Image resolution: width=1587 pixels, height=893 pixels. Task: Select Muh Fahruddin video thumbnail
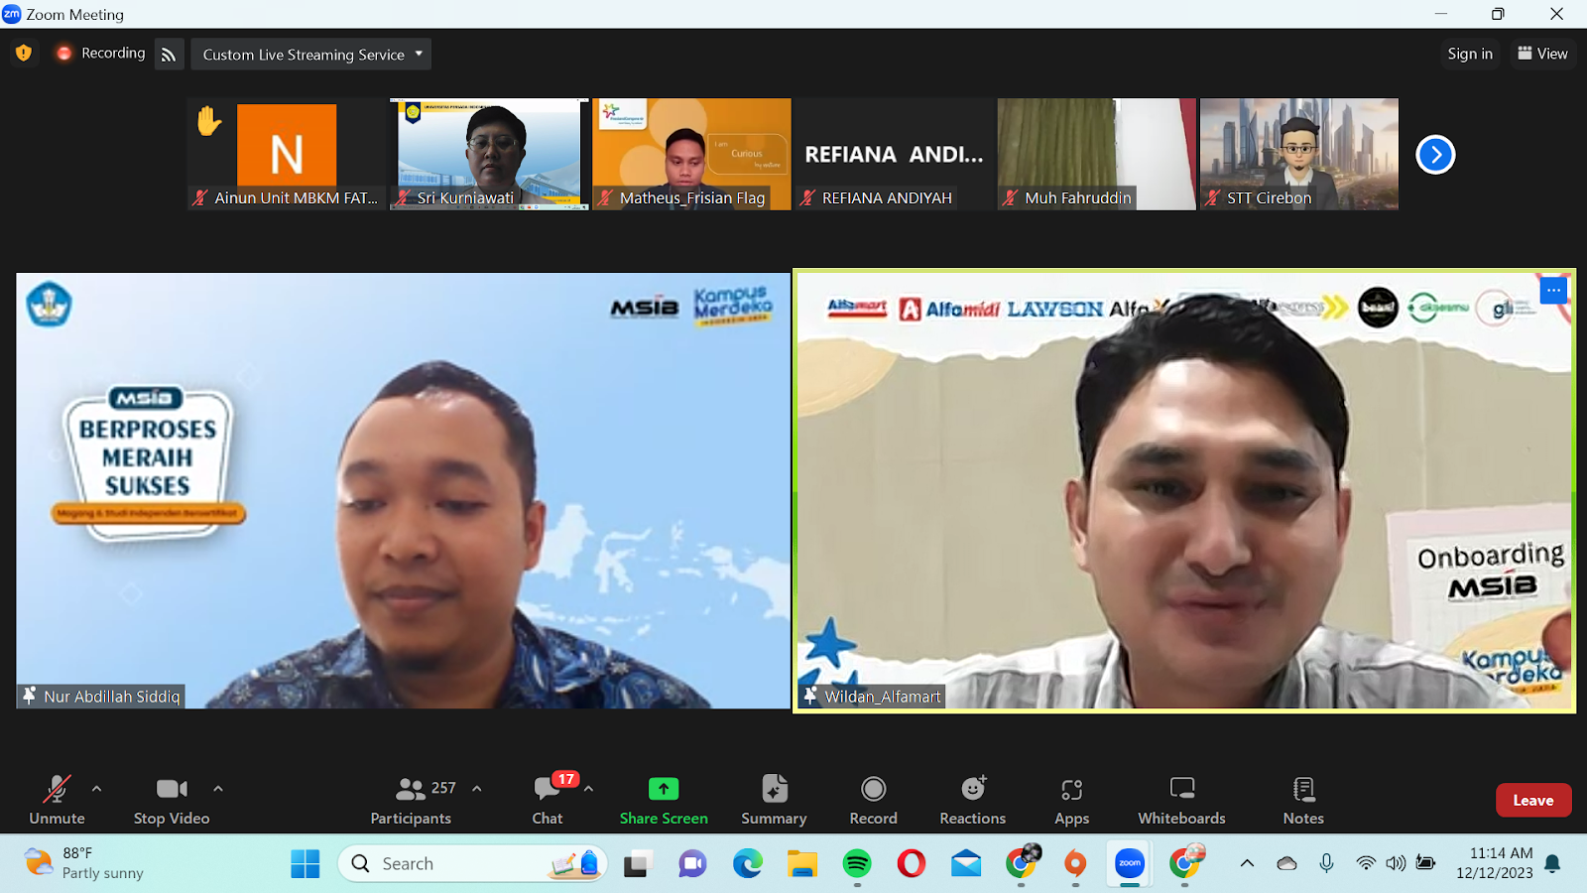click(1096, 154)
